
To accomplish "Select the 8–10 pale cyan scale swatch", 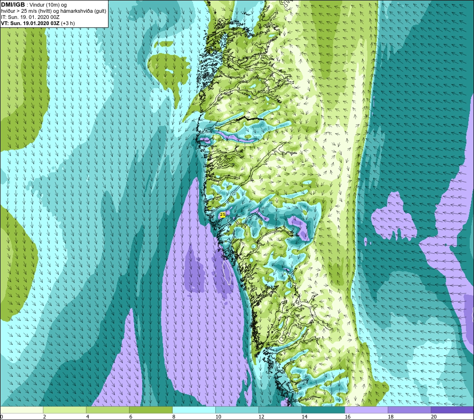I will coord(194,410).
